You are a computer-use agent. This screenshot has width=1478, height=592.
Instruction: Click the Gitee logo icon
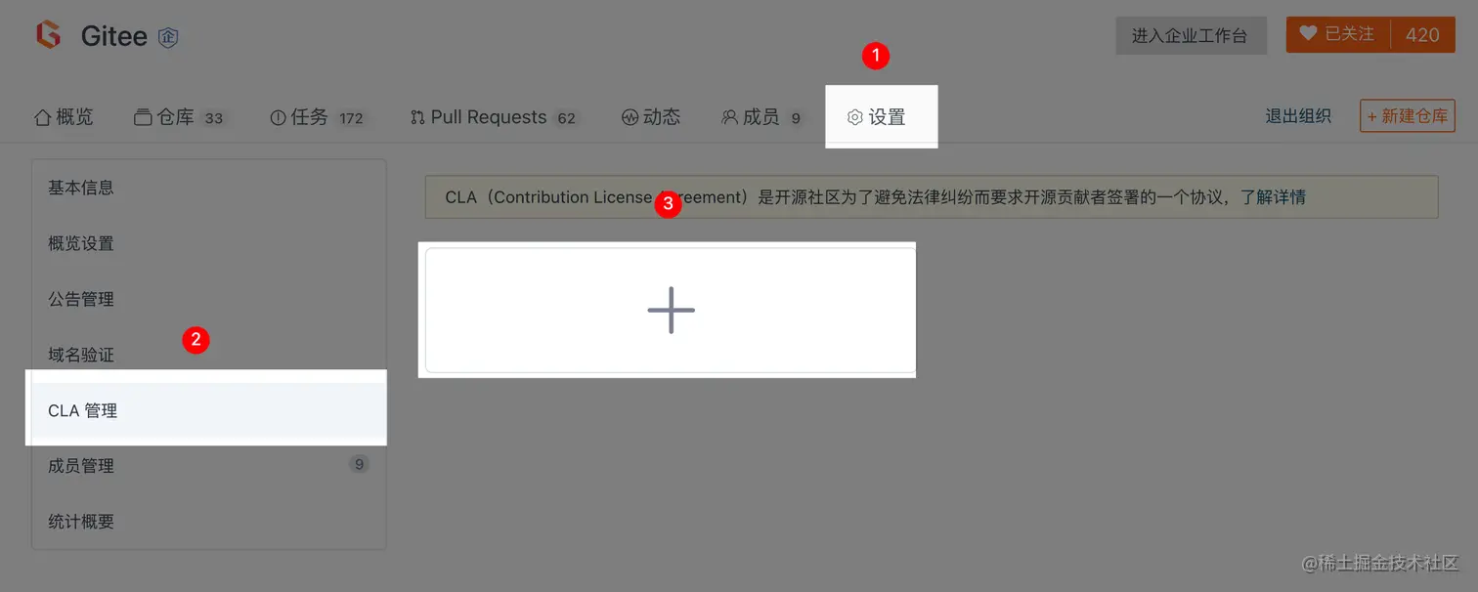[x=48, y=36]
